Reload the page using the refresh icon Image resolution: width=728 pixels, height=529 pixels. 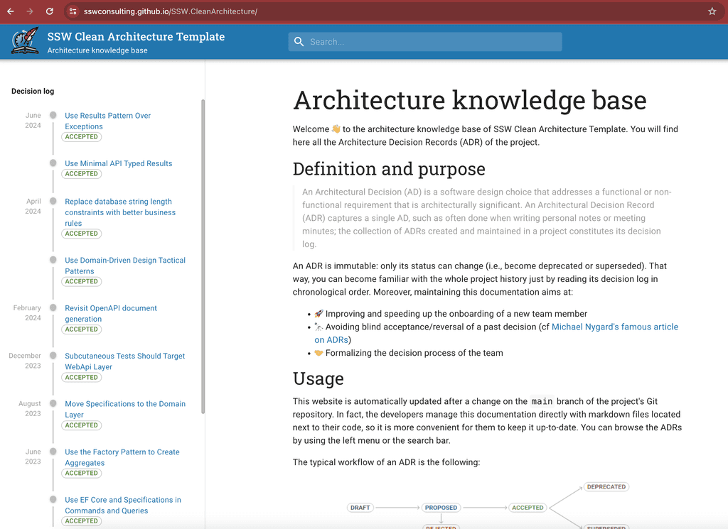point(48,11)
